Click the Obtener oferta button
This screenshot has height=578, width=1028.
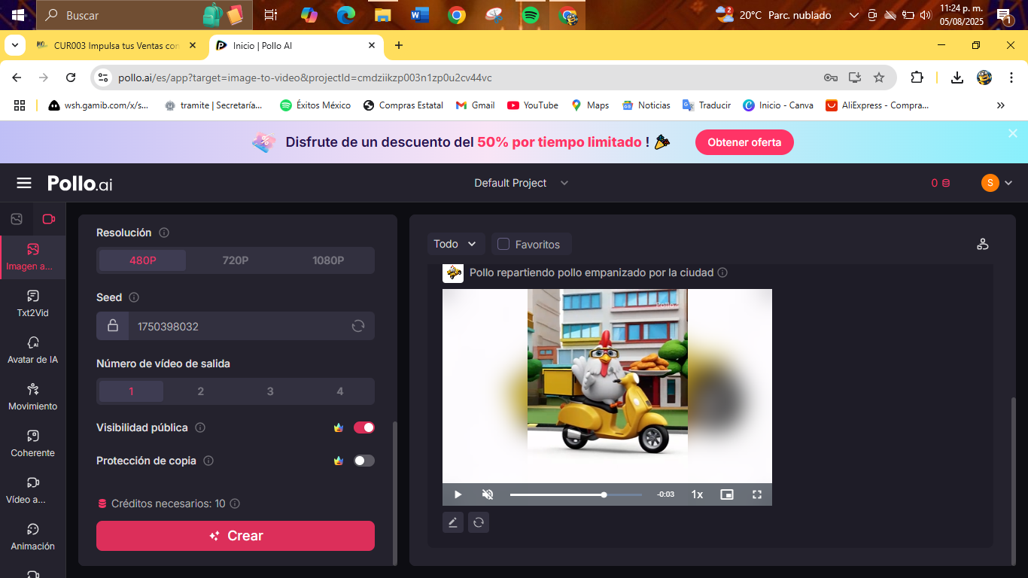point(744,142)
